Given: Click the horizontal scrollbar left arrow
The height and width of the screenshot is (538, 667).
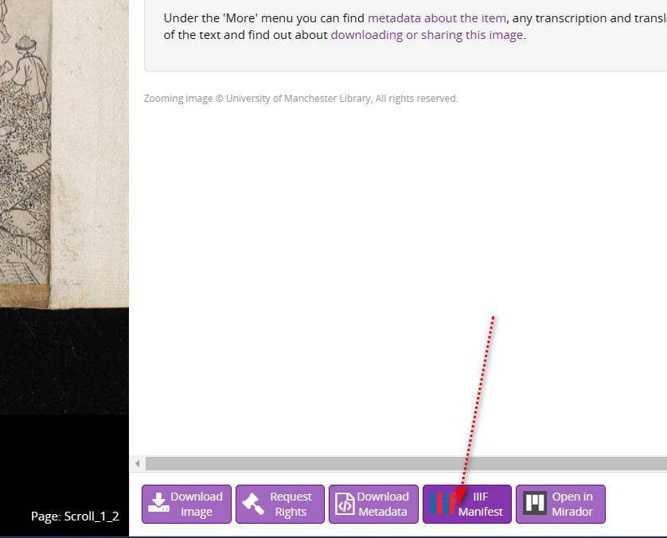Looking at the screenshot, I should pos(138,463).
